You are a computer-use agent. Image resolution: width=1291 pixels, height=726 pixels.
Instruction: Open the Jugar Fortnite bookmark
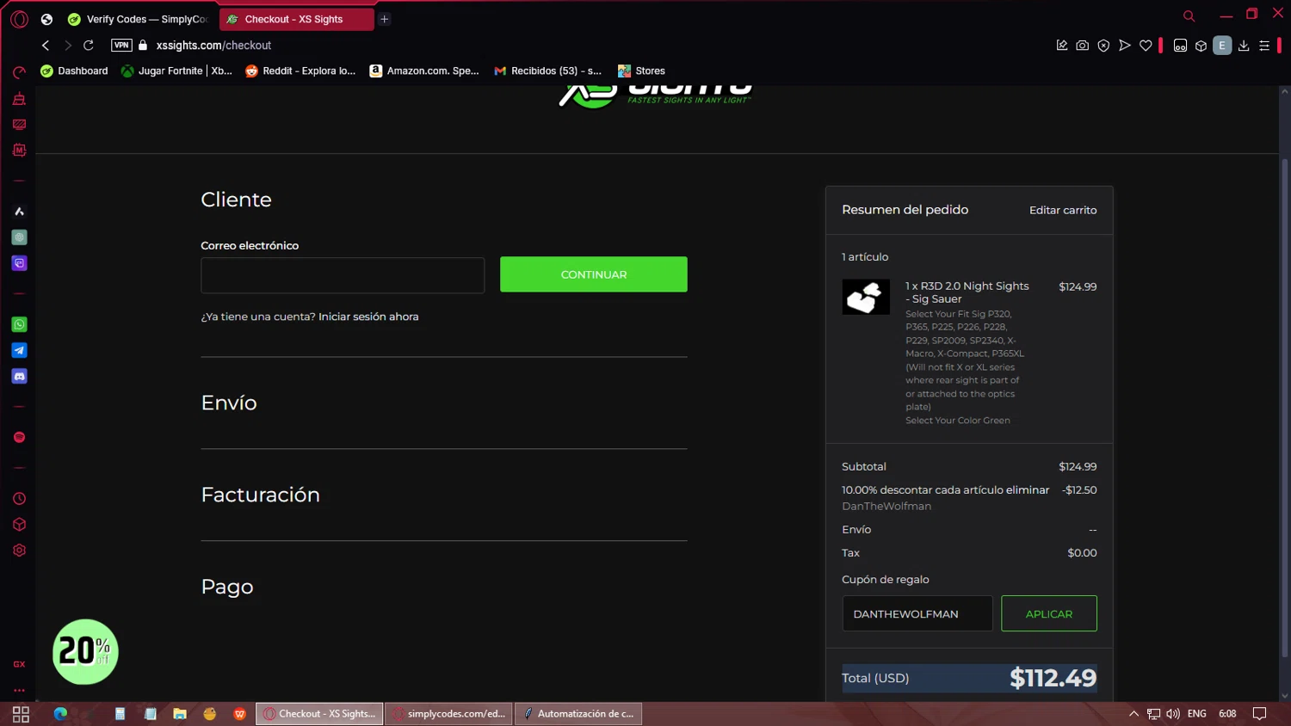[176, 71]
